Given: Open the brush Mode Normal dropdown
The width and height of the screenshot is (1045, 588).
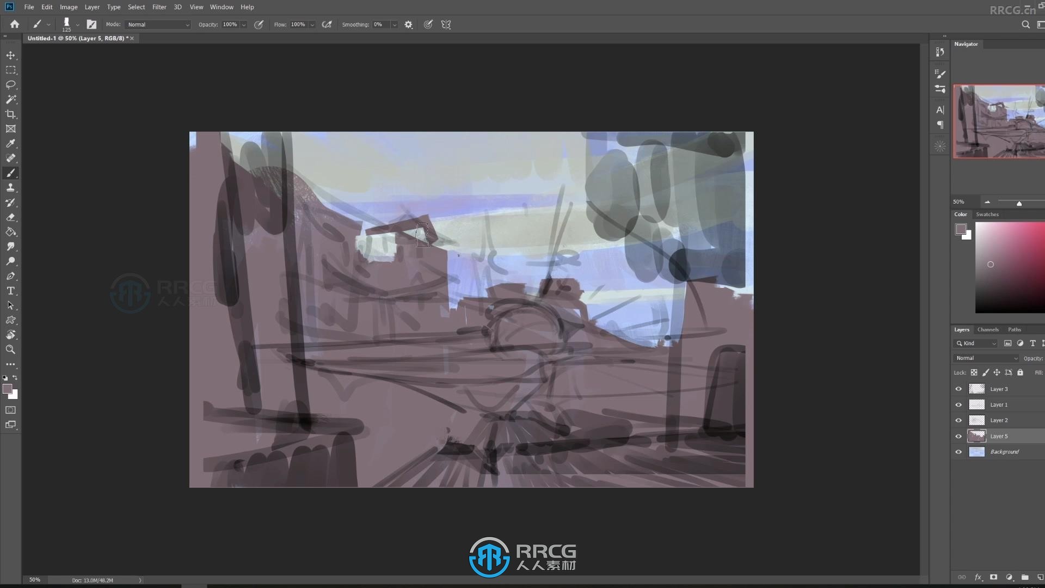Looking at the screenshot, I should point(158,24).
